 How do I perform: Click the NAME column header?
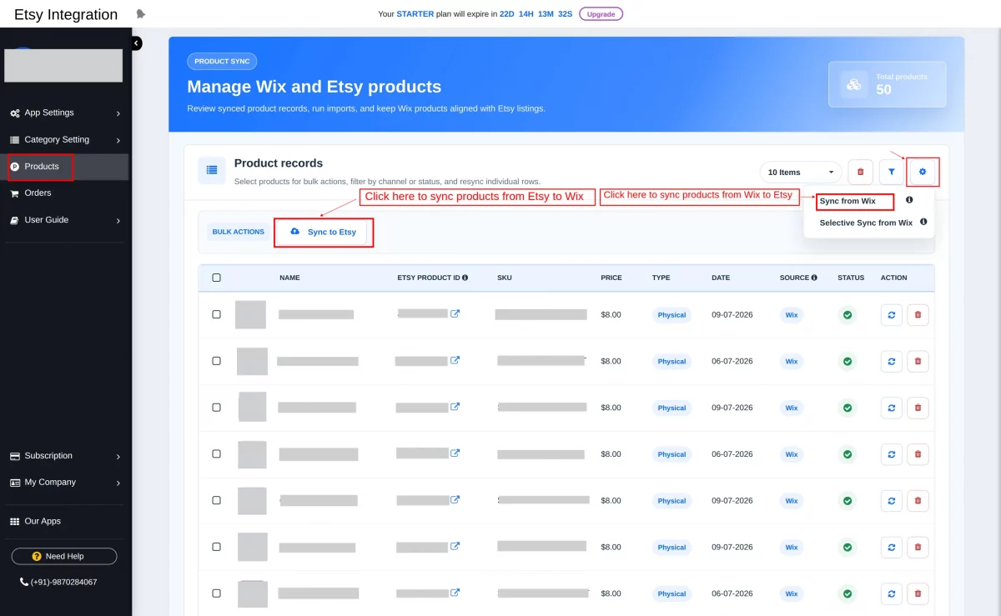(x=289, y=278)
